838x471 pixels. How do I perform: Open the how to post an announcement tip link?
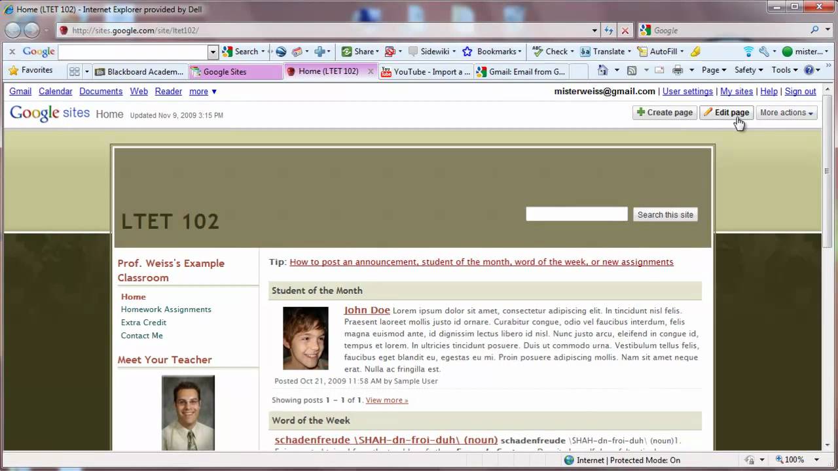pyautogui.click(x=481, y=262)
